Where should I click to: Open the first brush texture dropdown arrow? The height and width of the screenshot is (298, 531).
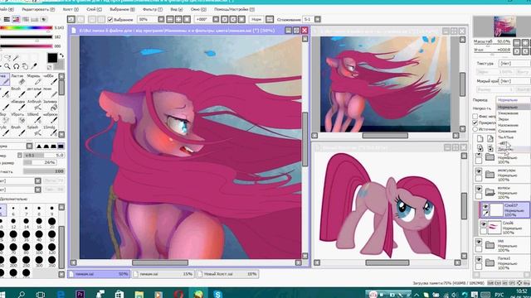click(38, 180)
